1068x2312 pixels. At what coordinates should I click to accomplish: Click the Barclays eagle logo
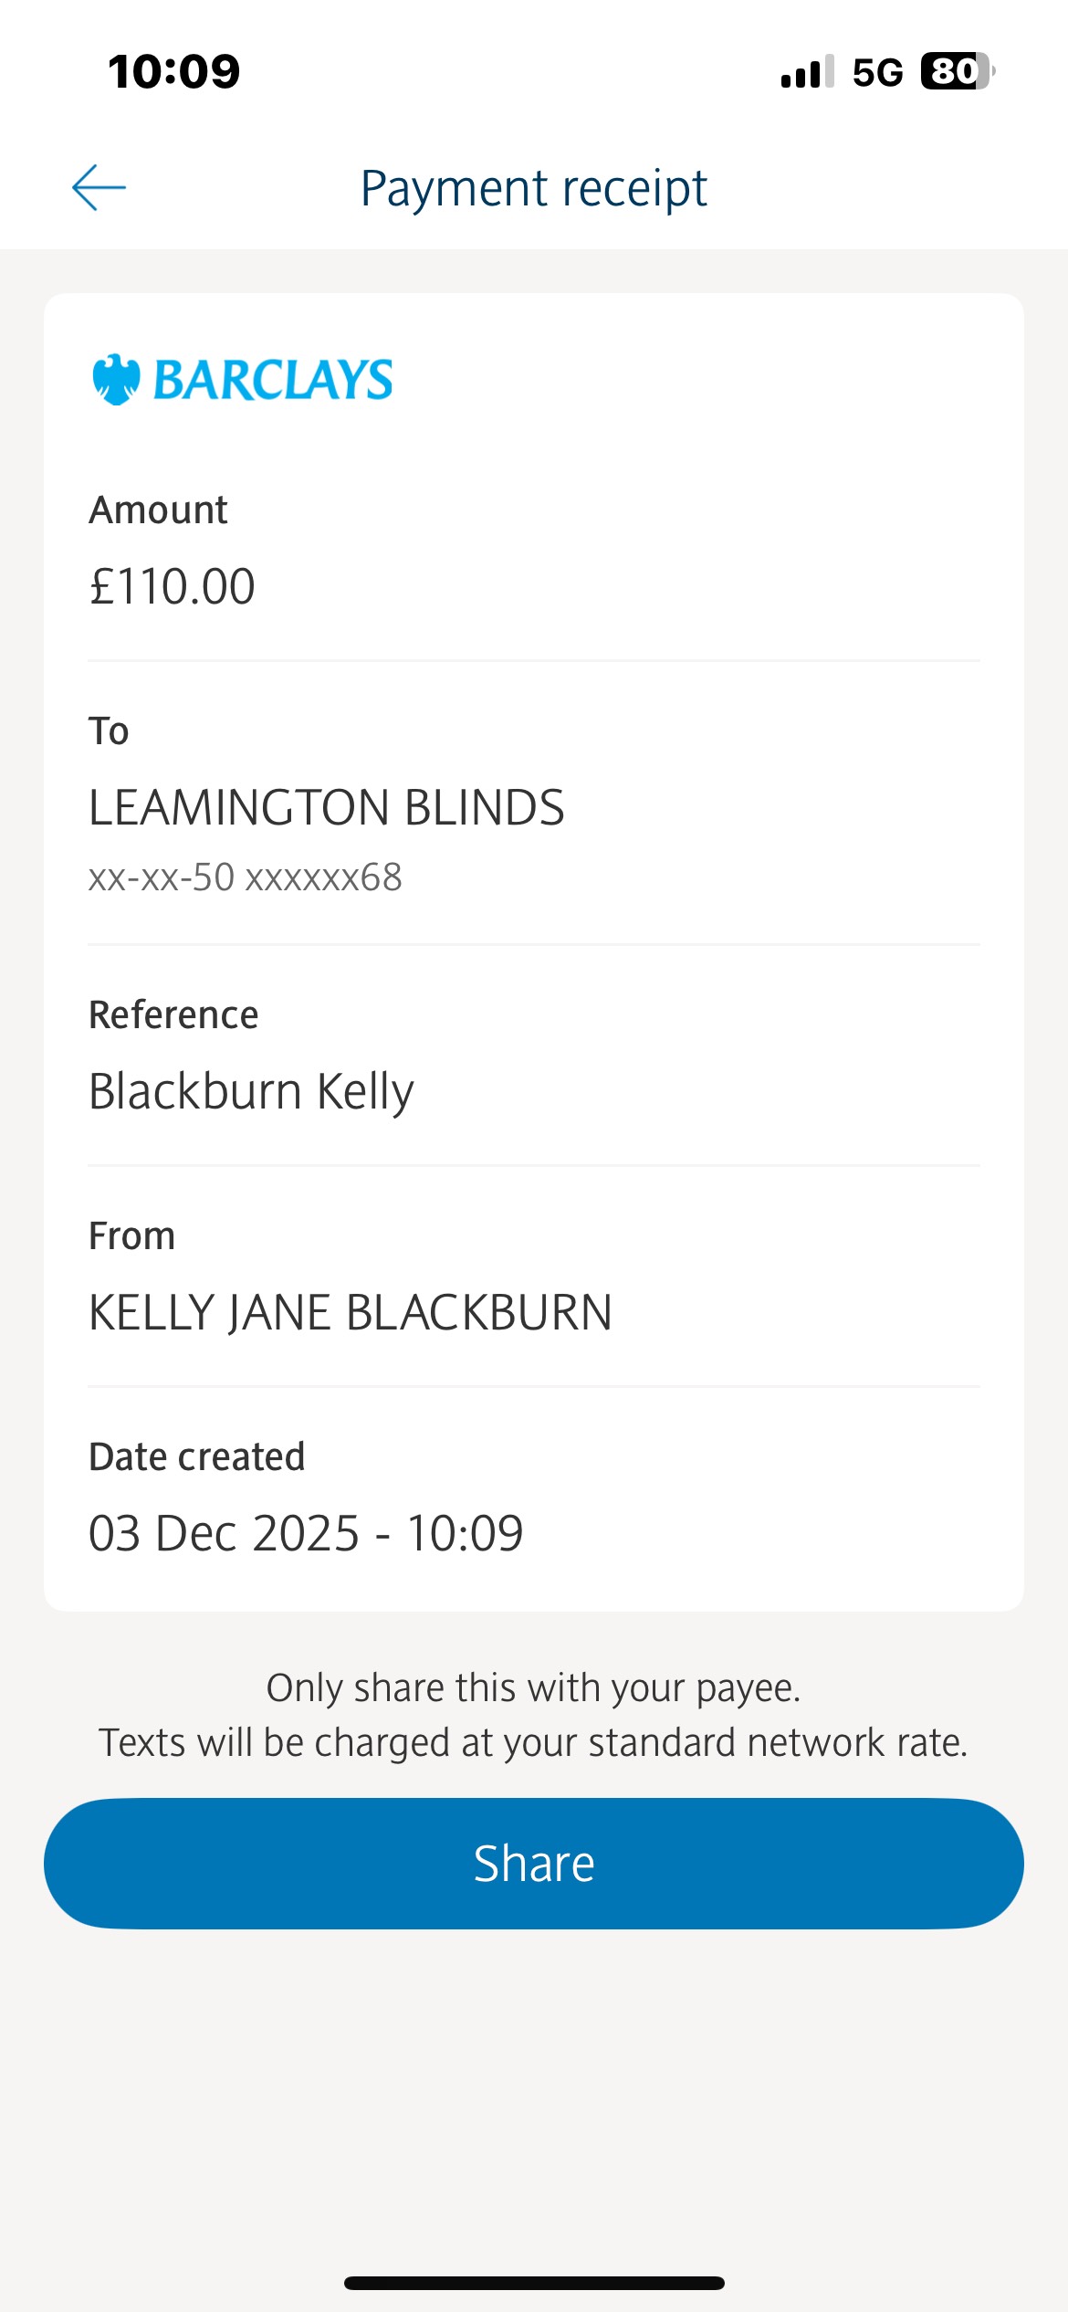coord(116,379)
